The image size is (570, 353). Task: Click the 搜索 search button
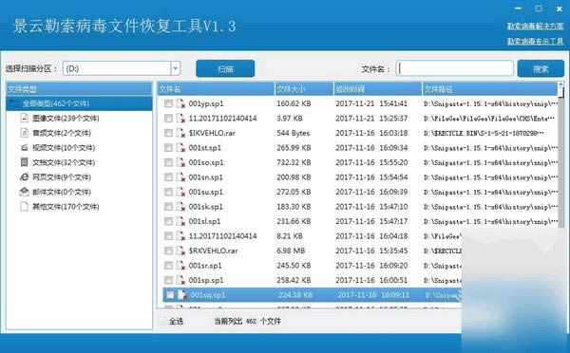tap(541, 68)
